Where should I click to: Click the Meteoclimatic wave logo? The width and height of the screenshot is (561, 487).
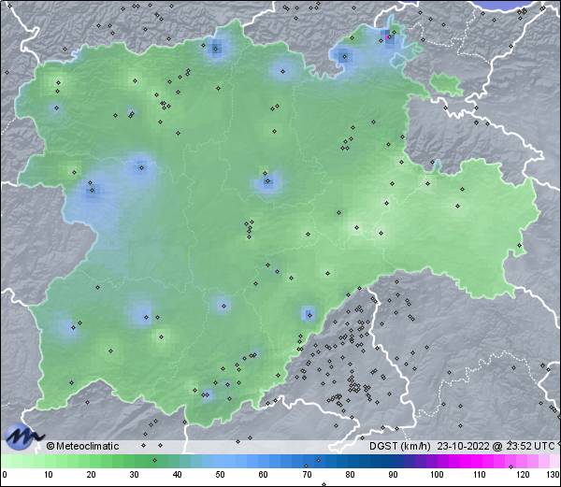point(23,437)
